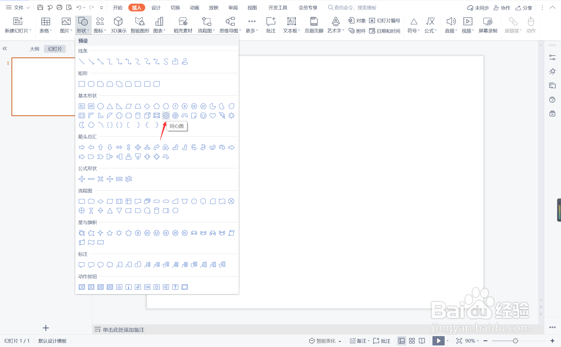Select slide 1 thumbnail
The image size is (561, 347).
pyautogui.click(x=43, y=87)
